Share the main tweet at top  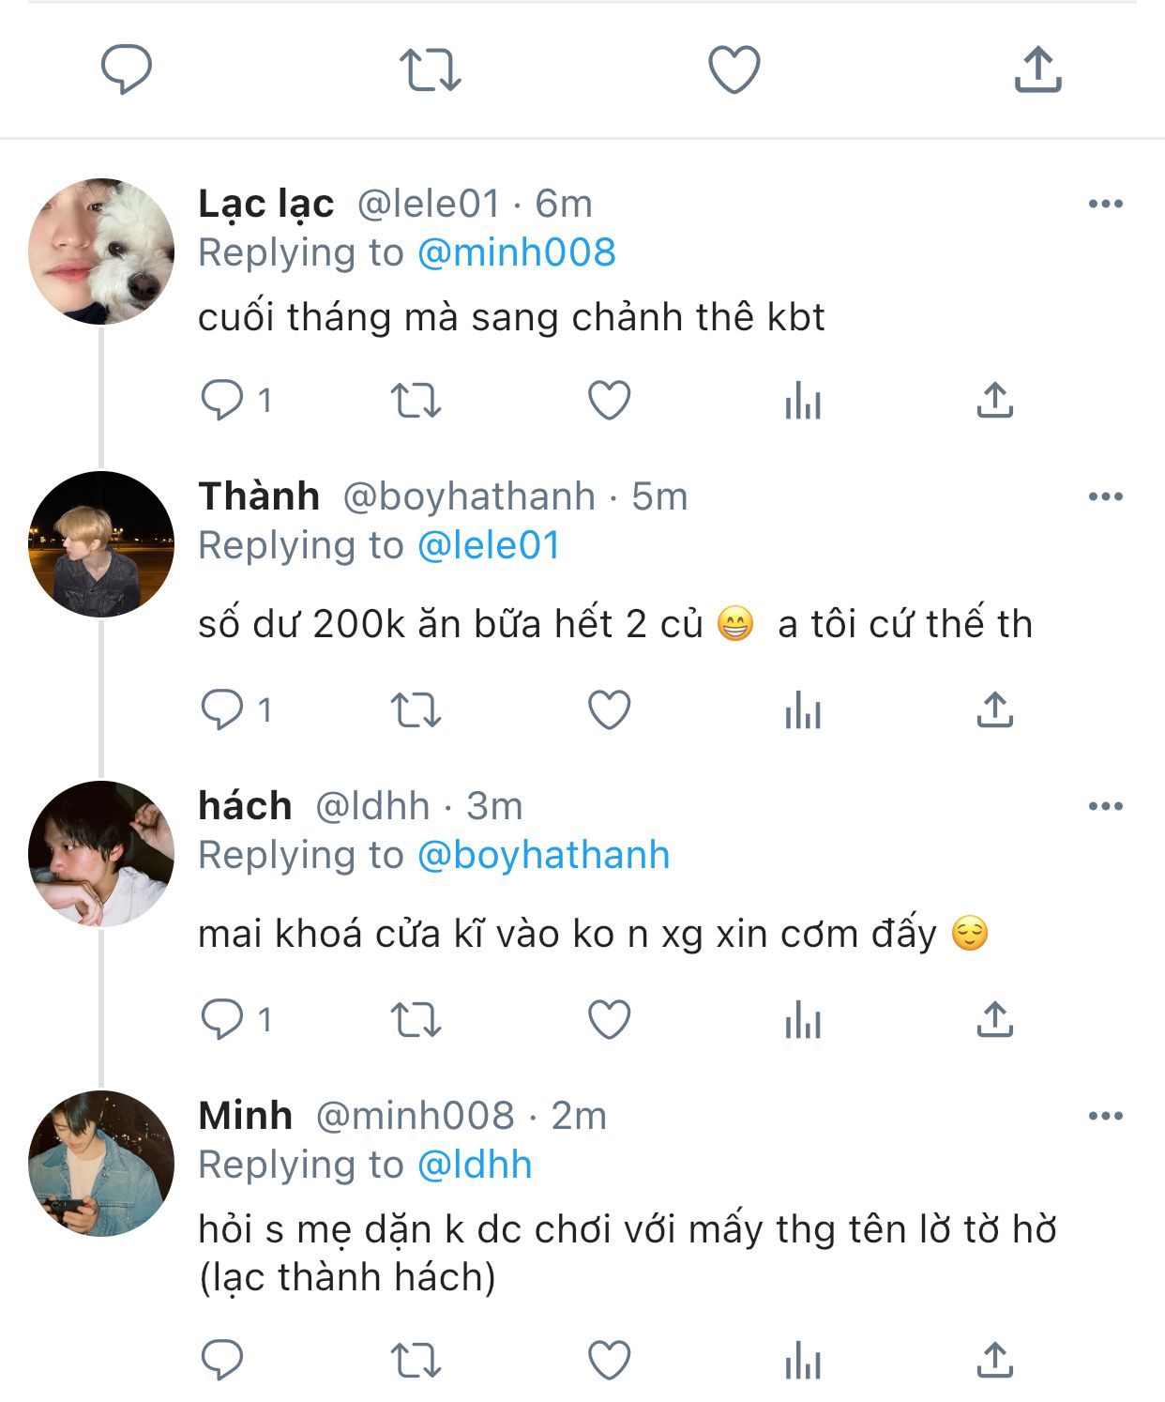[x=1037, y=69]
